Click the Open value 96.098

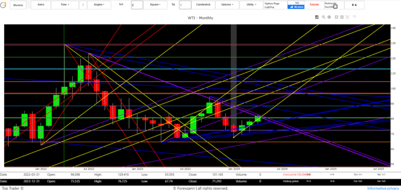[75, 174]
